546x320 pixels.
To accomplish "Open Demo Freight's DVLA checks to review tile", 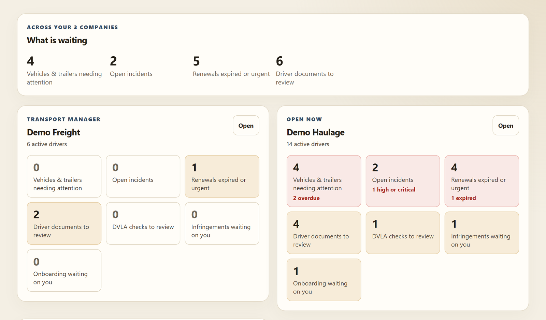I will click(143, 223).
